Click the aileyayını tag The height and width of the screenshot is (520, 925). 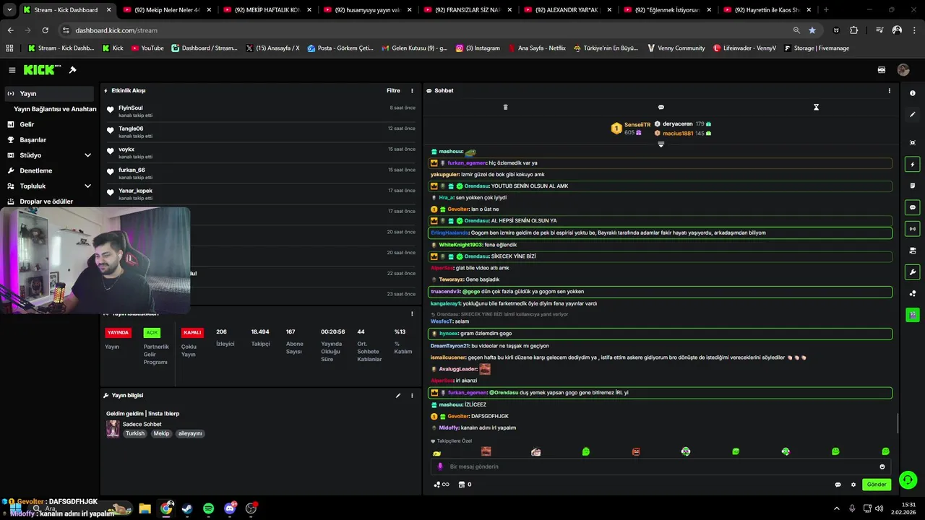click(190, 433)
